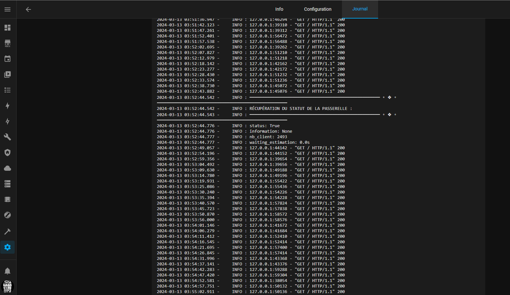The height and width of the screenshot is (295, 510).
Task: Go back with the arrow button
Action: [x=28, y=9]
